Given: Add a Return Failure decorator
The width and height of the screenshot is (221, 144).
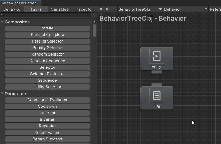Looking at the screenshot, I should click(x=47, y=133).
